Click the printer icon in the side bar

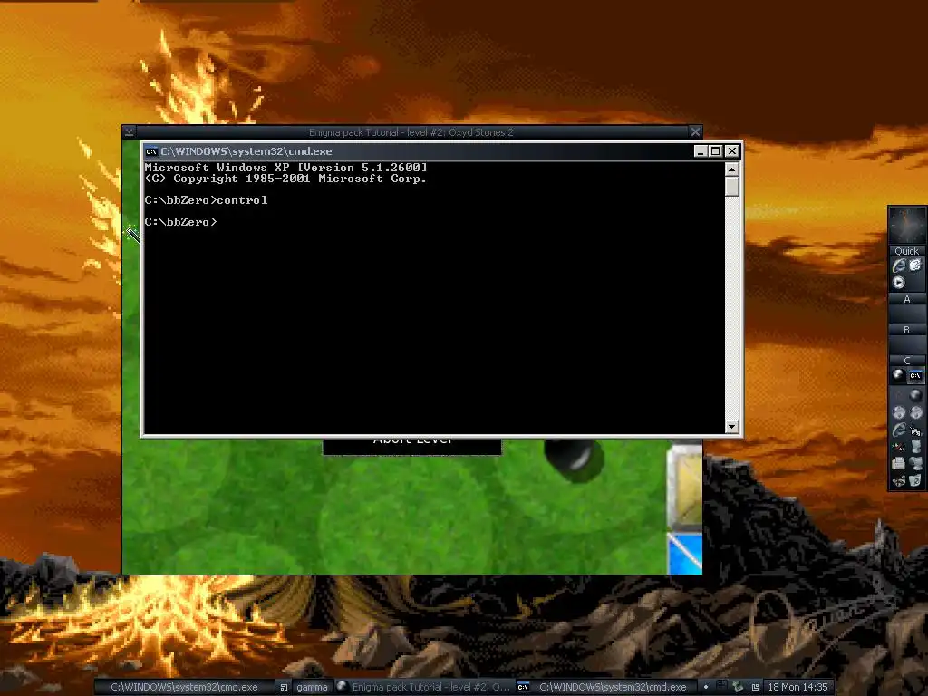click(x=898, y=463)
